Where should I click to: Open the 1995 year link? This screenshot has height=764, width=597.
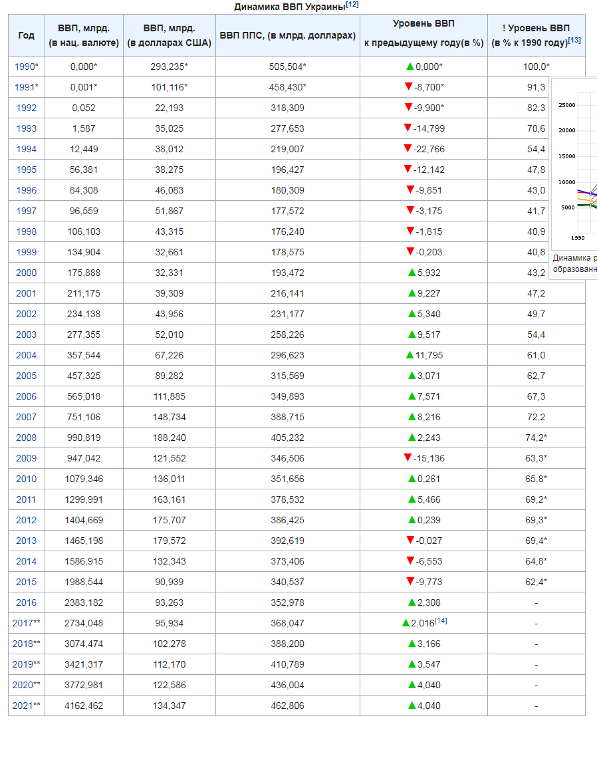click(27, 170)
